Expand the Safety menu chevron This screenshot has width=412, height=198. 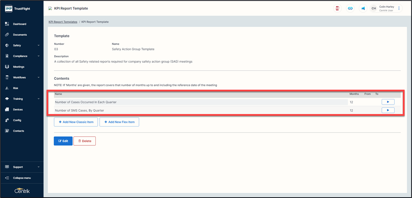(38, 46)
